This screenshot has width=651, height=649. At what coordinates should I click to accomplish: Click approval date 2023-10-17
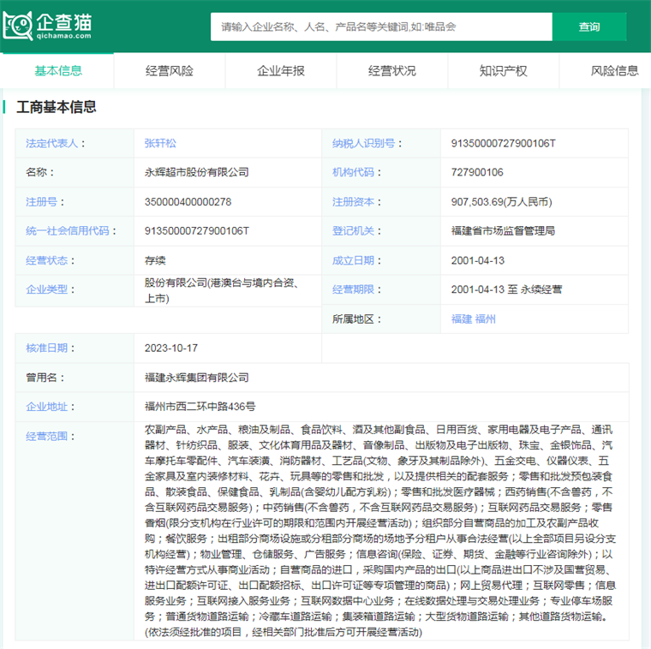click(x=171, y=348)
